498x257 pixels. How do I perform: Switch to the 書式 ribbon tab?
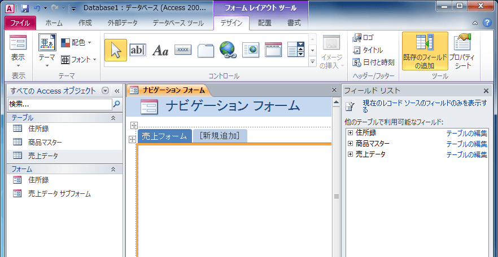[x=294, y=23]
